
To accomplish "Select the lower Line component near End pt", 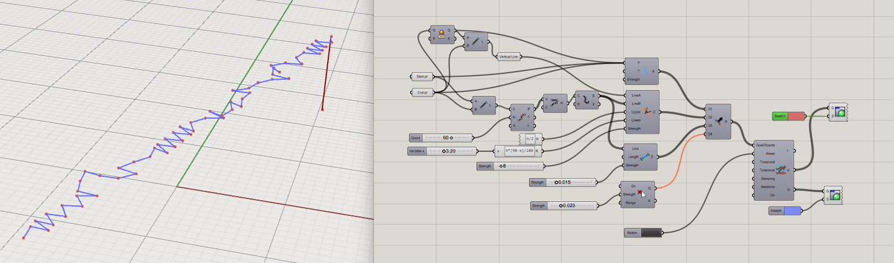I will [x=483, y=105].
